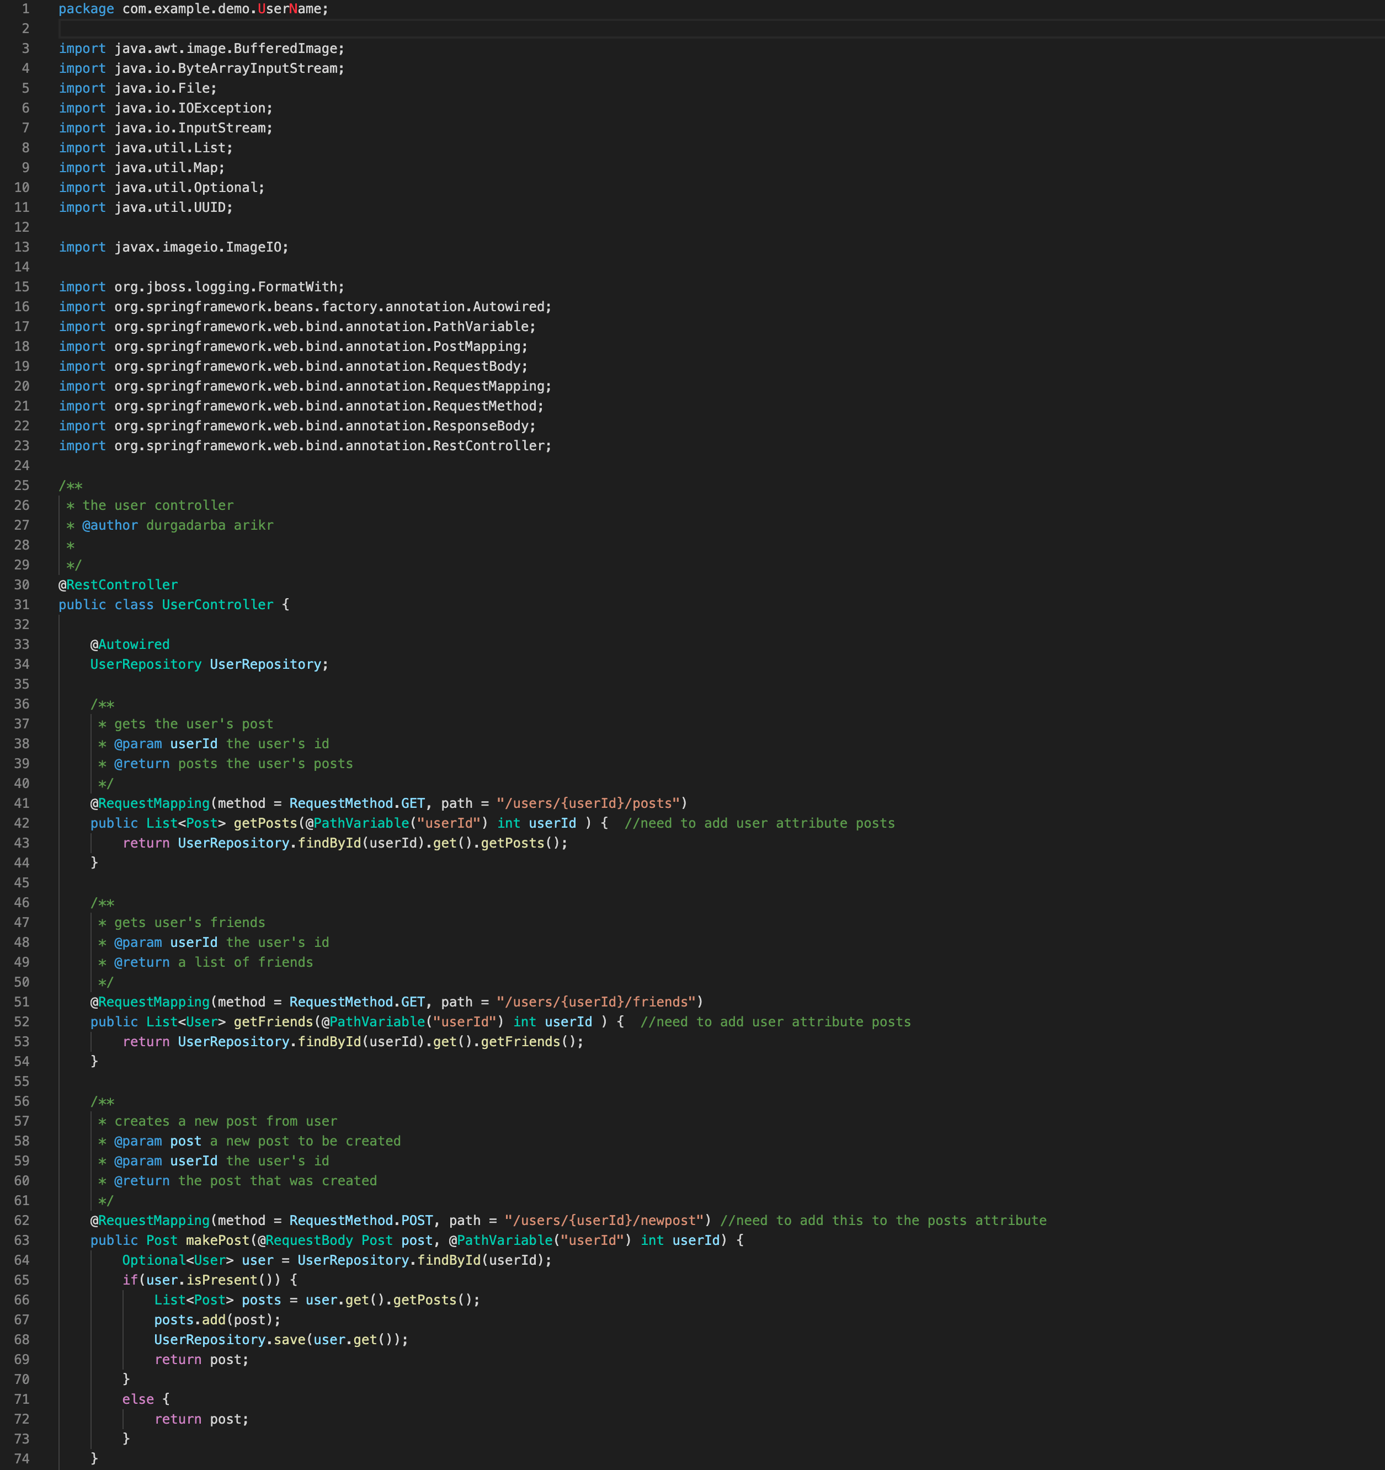Click the org.jboss.logging.FormatWith import
The height and width of the screenshot is (1470, 1385).
pyautogui.click(x=202, y=287)
